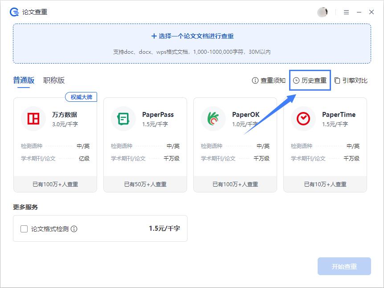
Task: Select the PaperOK green hand icon
Action: pos(213,119)
